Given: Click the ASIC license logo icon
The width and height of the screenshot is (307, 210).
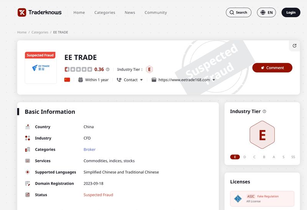Looking at the screenshot, I should (238, 198).
